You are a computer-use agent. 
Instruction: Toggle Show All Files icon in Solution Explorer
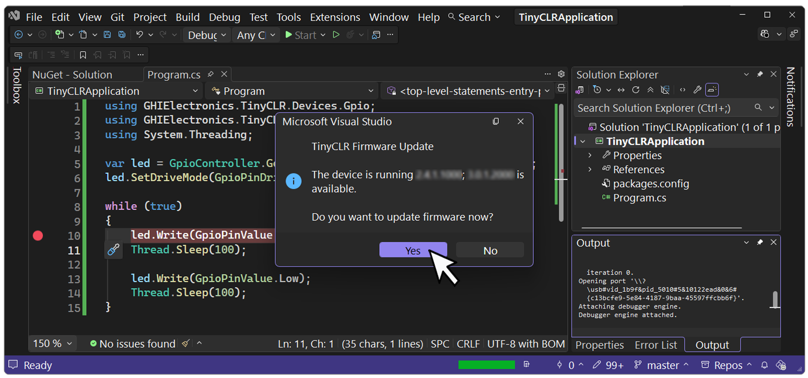pos(665,90)
